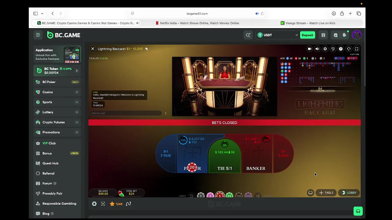Select the red 5 chip
The image size is (392, 220).
click(220, 195)
